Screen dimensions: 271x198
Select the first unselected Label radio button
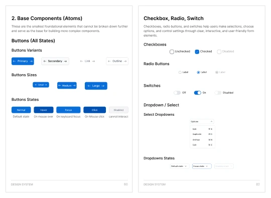coord(180,72)
